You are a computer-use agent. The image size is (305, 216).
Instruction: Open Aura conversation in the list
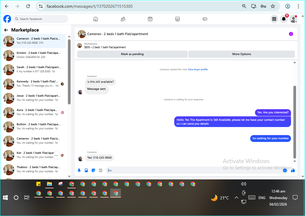point(33,112)
